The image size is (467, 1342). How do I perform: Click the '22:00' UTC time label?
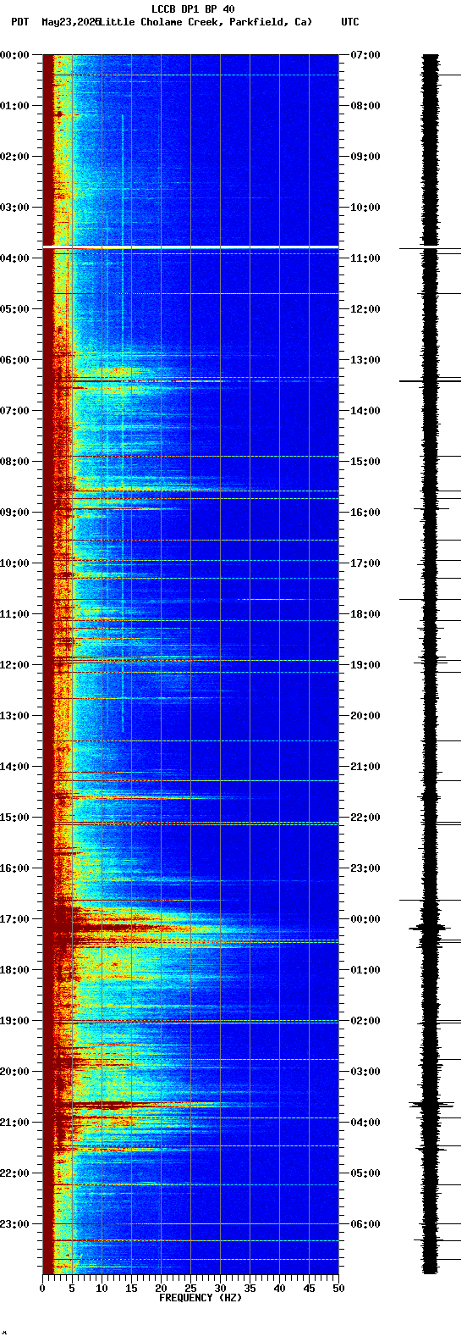click(365, 818)
